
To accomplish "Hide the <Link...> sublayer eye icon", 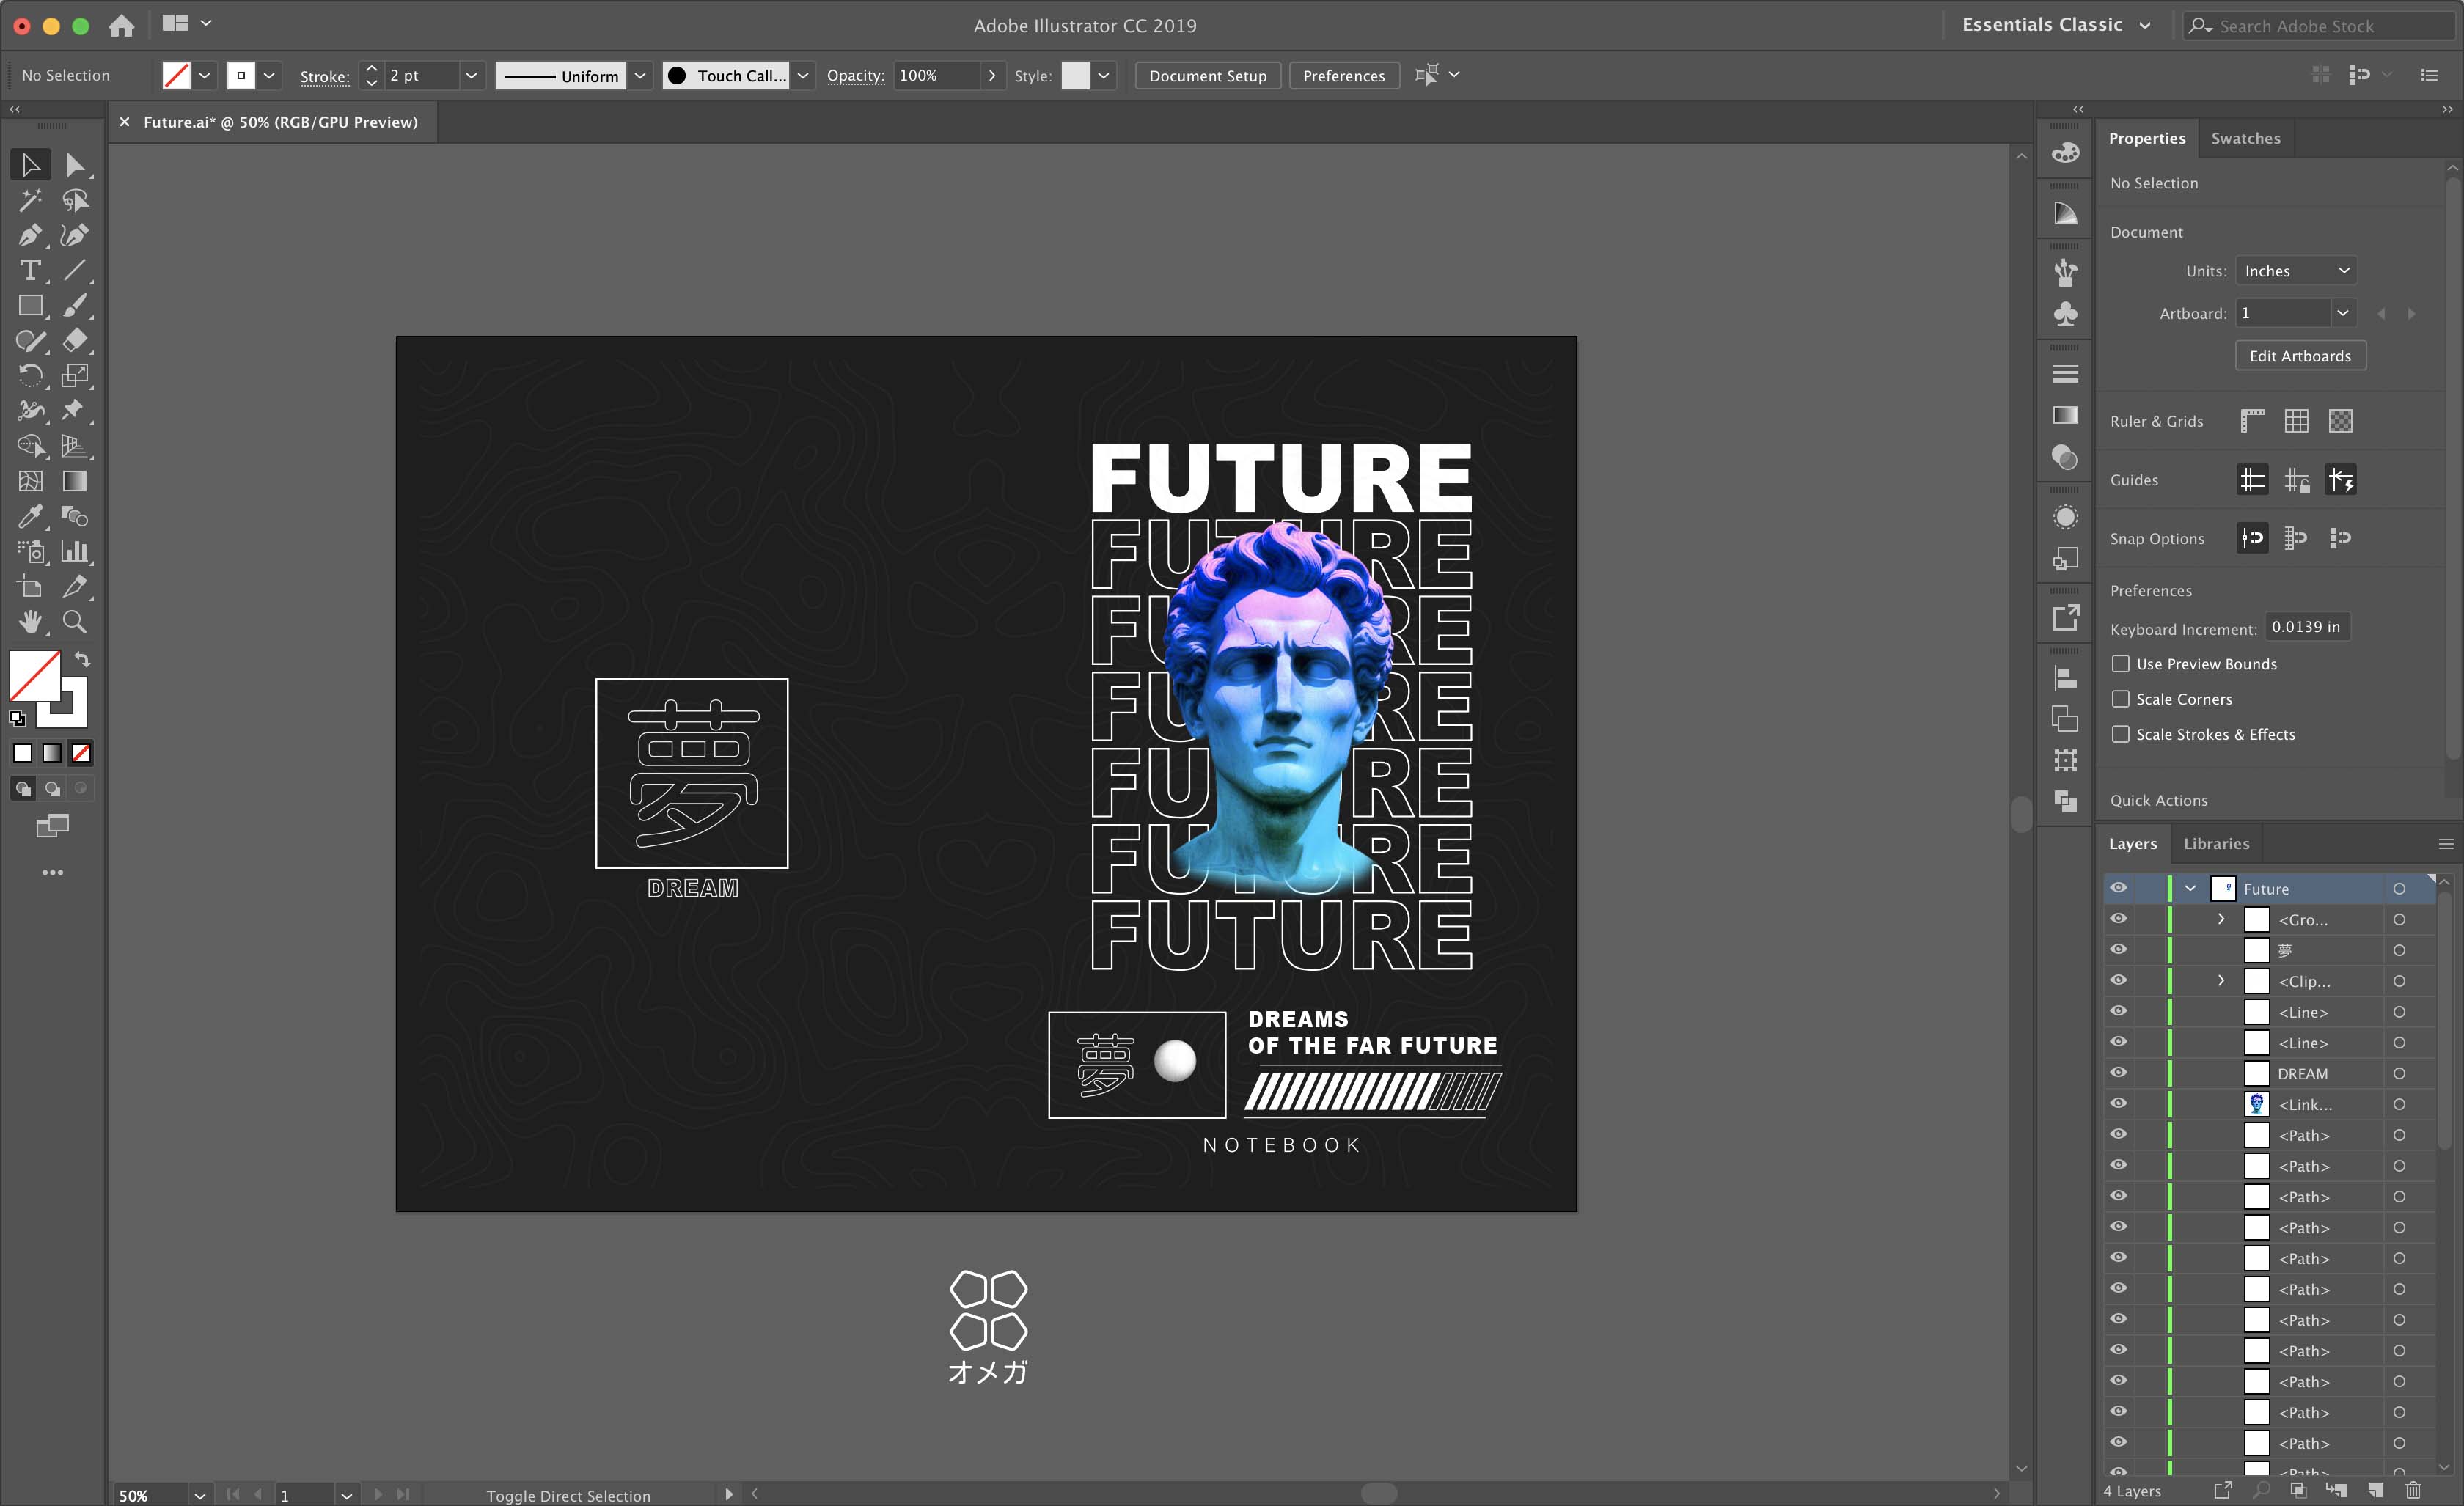I will 2118,1104.
